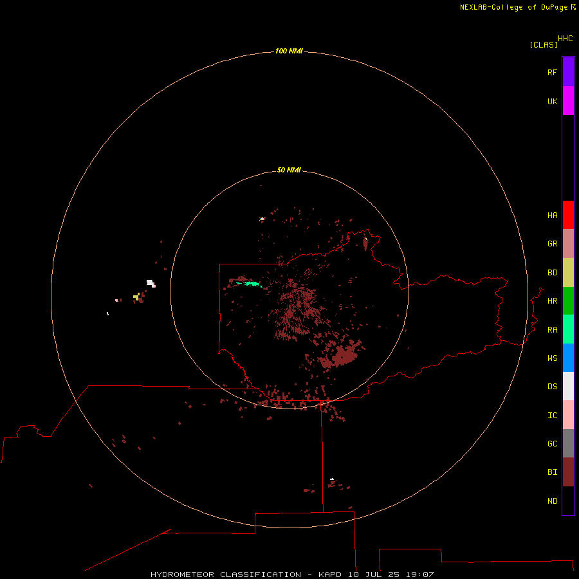Click the red HA legend swatch
579x579 pixels.
pyautogui.click(x=568, y=215)
